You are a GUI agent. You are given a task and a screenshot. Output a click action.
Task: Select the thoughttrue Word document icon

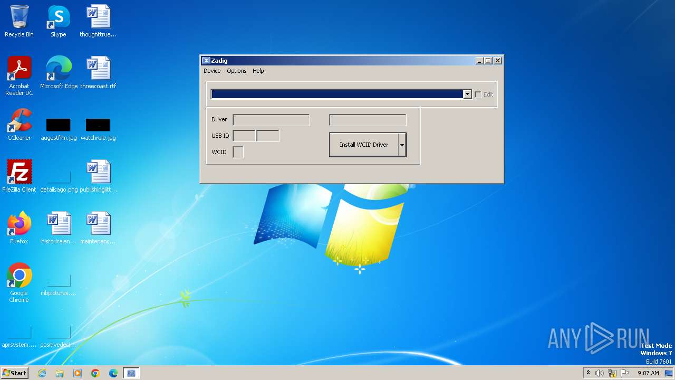(x=98, y=22)
